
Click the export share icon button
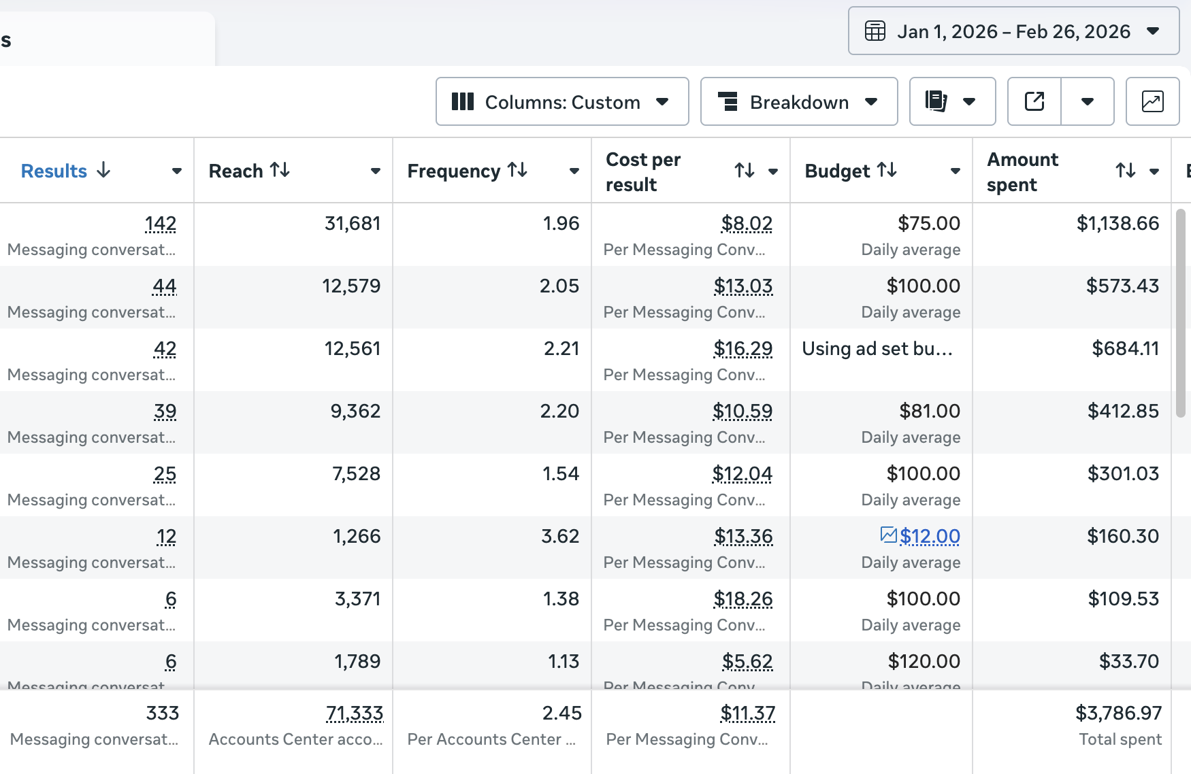1034,102
